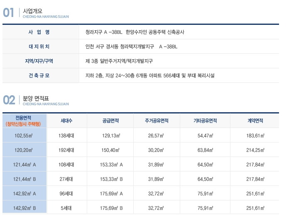Select the 214.25㎡ contract area value
The width and height of the screenshot is (306, 217).
[x=255, y=150]
